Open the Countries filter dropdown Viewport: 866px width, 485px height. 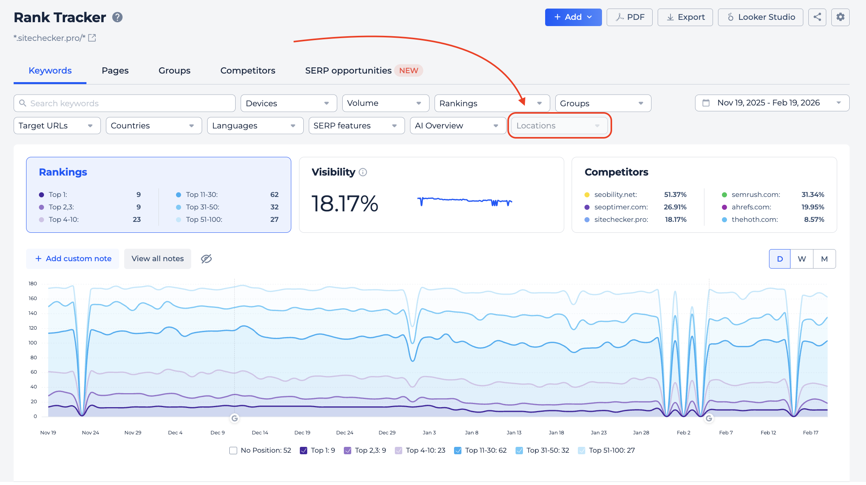click(153, 126)
